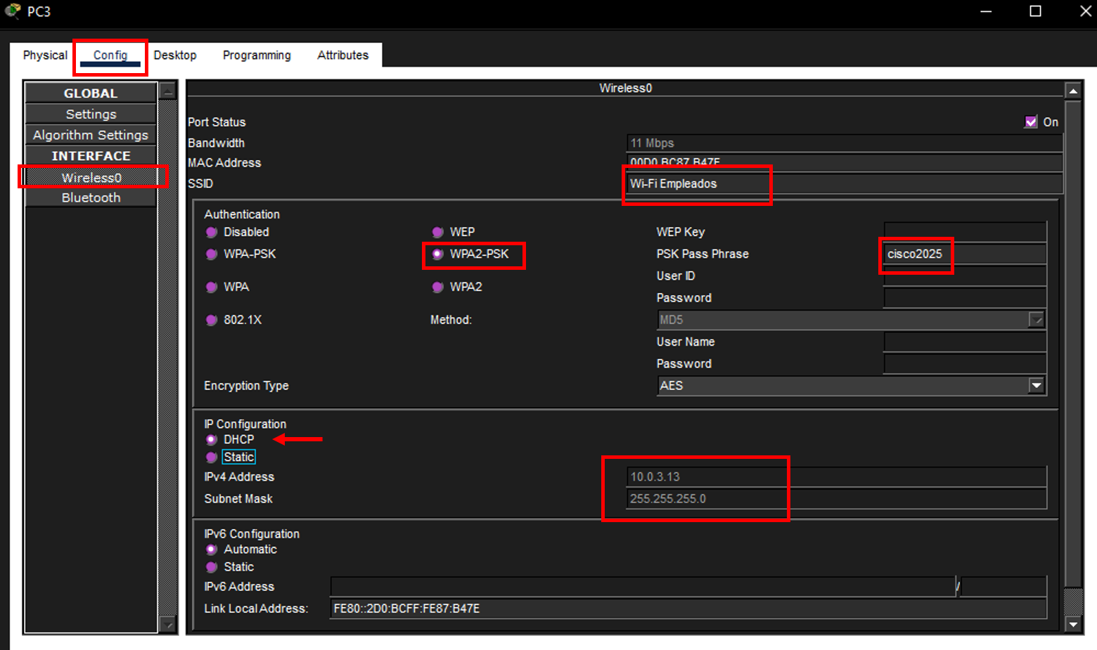Click the sidebar scroll down arrow
This screenshot has width=1097, height=650.
point(167,624)
